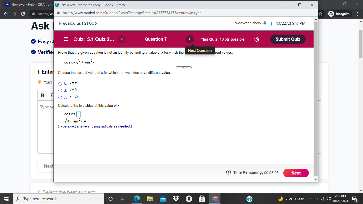
Task: Click the Chrome icon on taskbar
Action: [215, 199]
